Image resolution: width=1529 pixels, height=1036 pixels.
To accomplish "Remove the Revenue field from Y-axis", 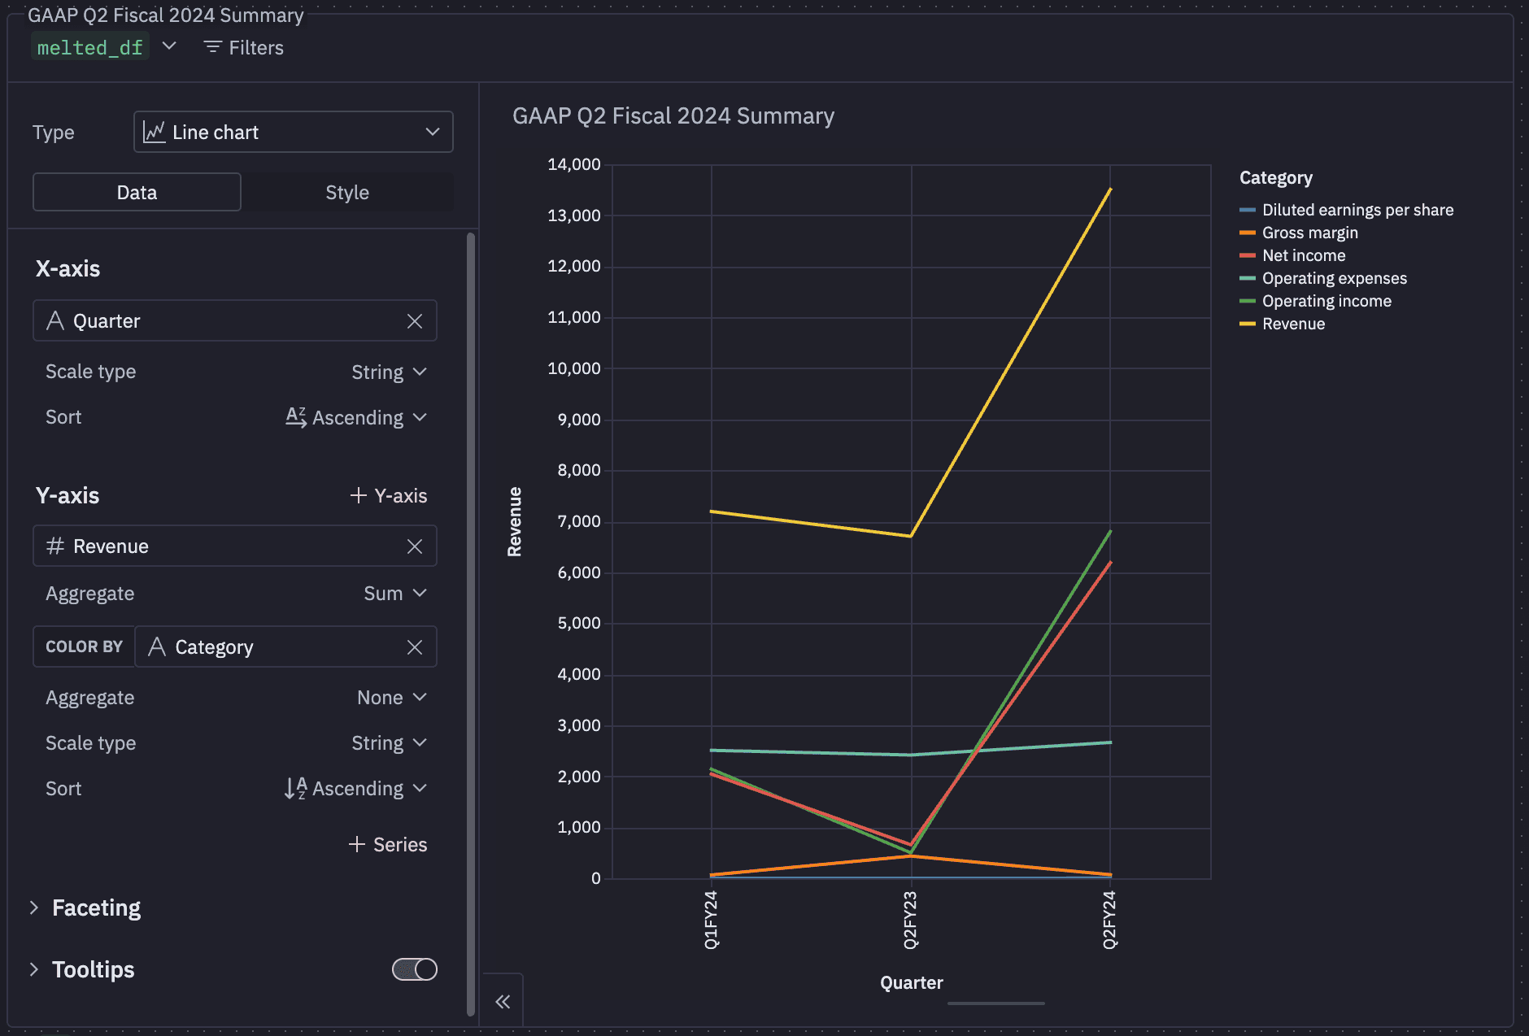I will click(415, 546).
